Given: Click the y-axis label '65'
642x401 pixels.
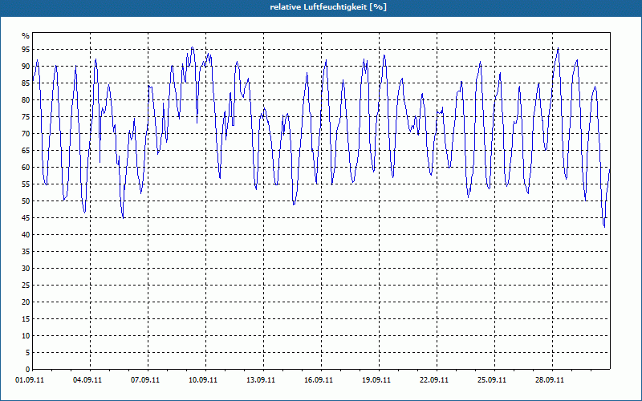Looking at the screenshot, I should click(26, 151).
